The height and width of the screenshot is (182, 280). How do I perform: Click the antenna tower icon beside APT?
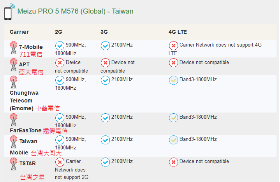tap(14, 64)
